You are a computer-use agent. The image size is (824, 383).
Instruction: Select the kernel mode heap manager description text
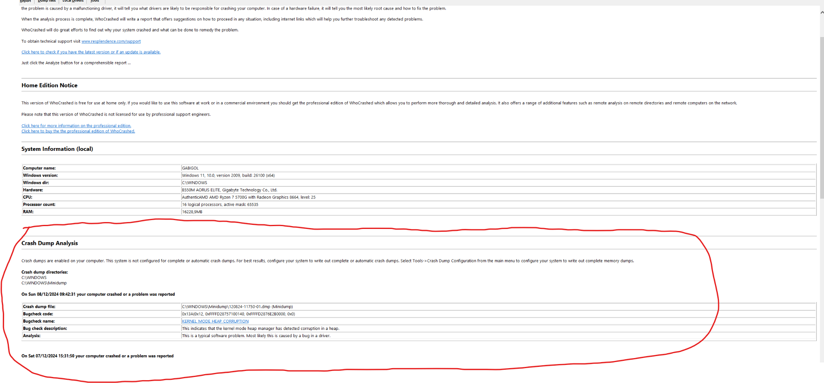260,328
